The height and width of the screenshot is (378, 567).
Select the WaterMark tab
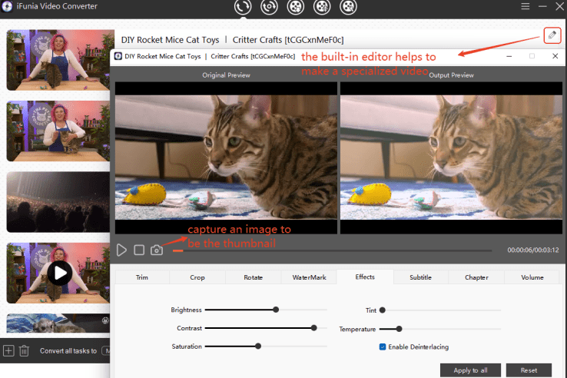click(309, 277)
